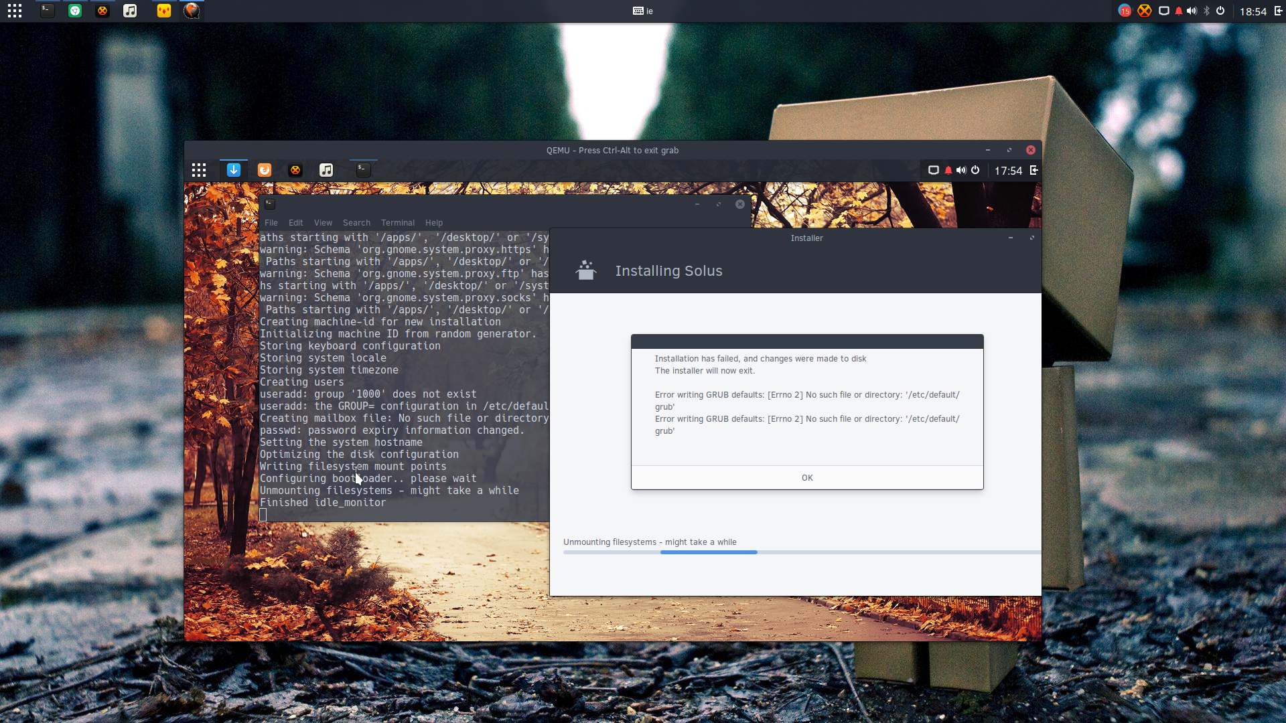The width and height of the screenshot is (1286, 723).
Task: Click 'Installation has failed' message text
Action: click(x=760, y=359)
